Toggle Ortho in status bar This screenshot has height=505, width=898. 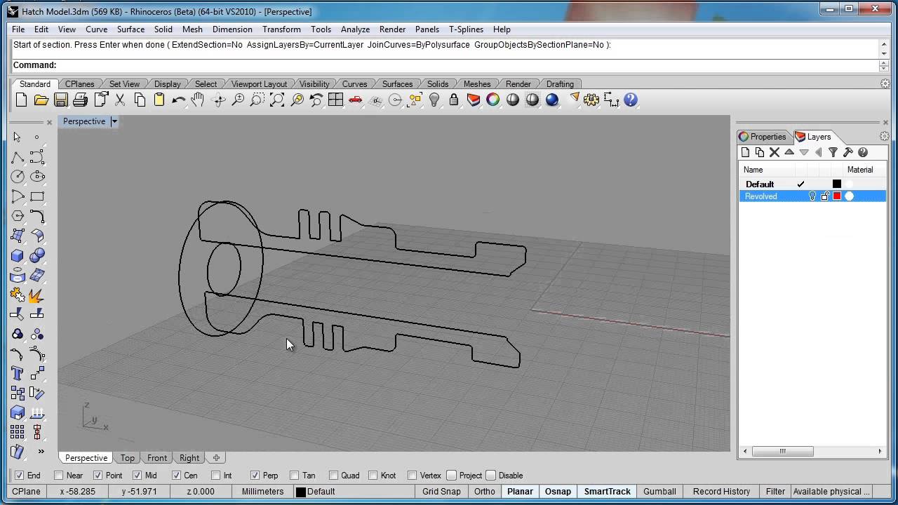[484, 492]
